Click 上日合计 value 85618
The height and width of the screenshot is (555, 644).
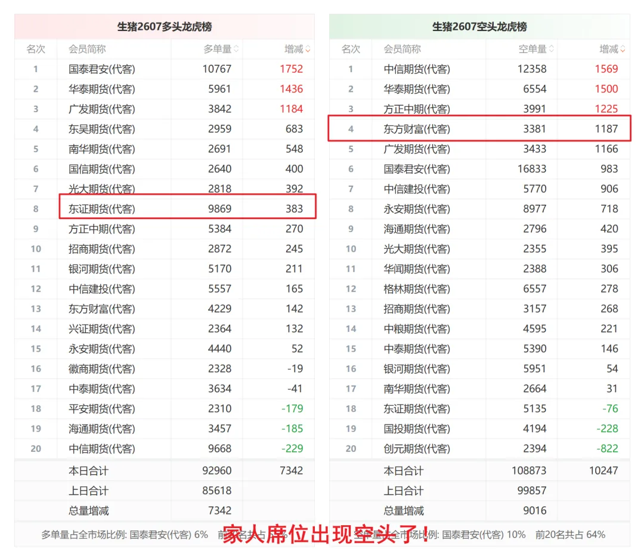click(217, 491)
